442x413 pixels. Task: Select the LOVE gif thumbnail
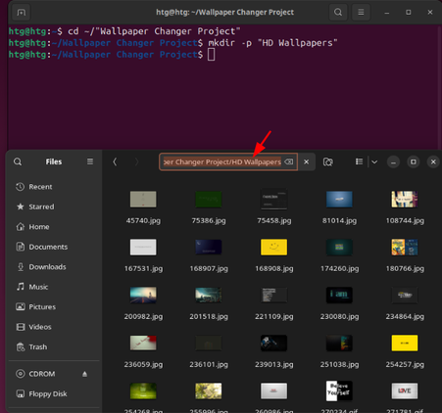tap(405, 390)
